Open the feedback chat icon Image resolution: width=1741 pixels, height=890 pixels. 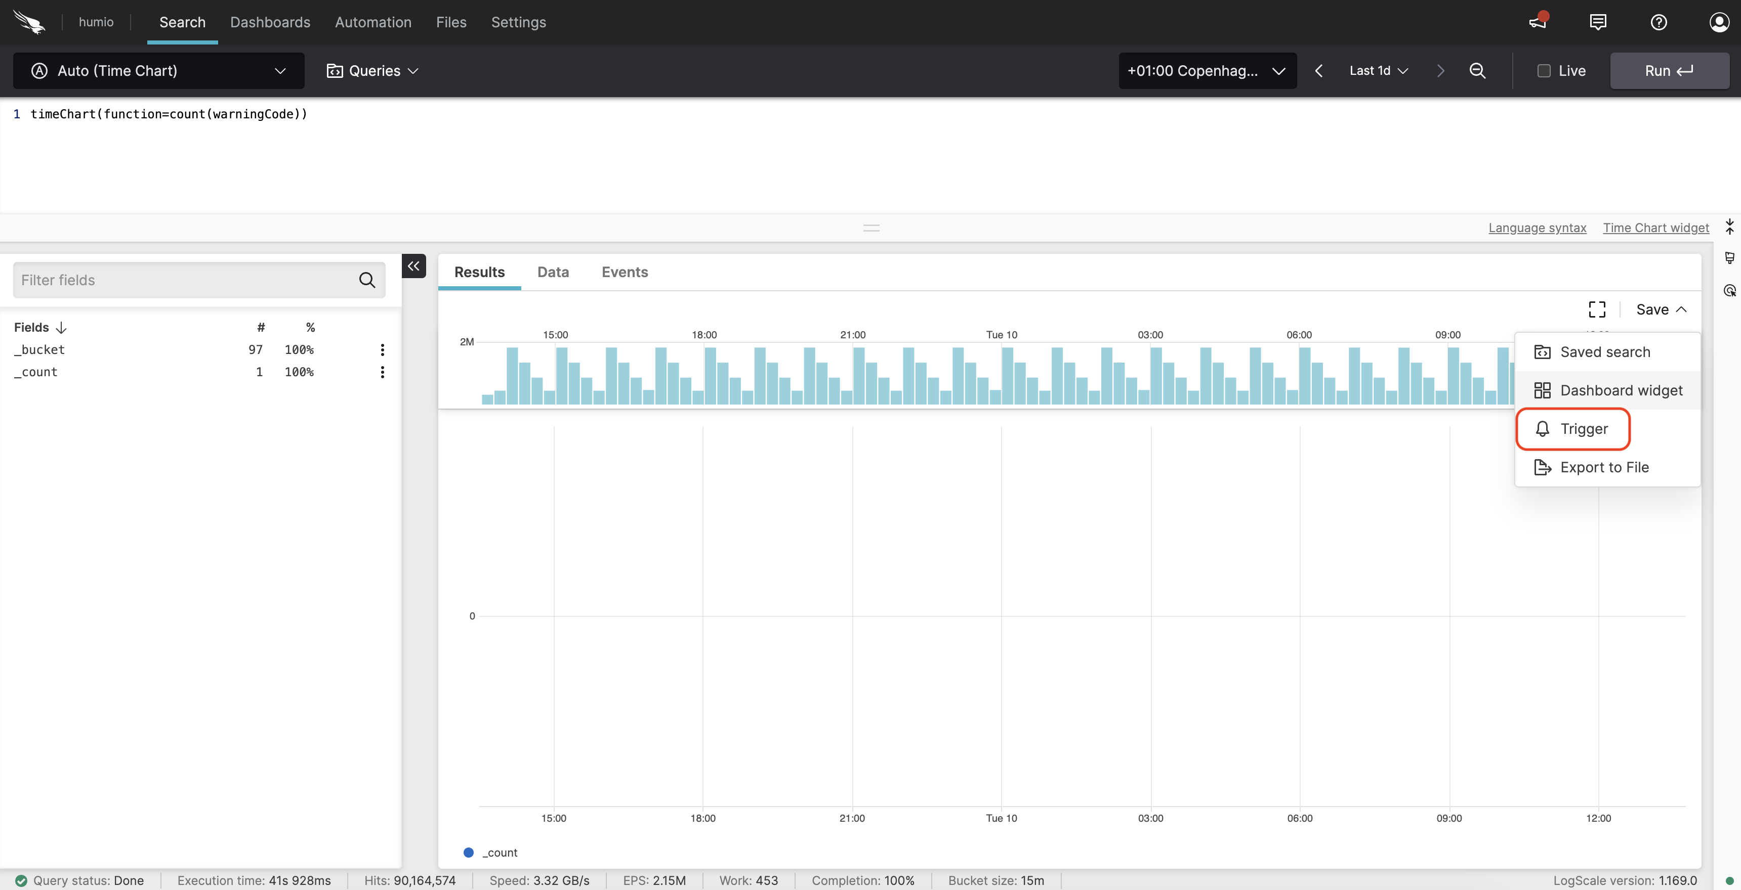click(x=1598, y=22)
